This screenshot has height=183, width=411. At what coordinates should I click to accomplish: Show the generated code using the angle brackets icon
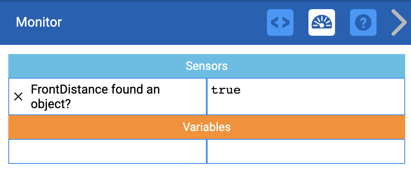tap(280, 22)
